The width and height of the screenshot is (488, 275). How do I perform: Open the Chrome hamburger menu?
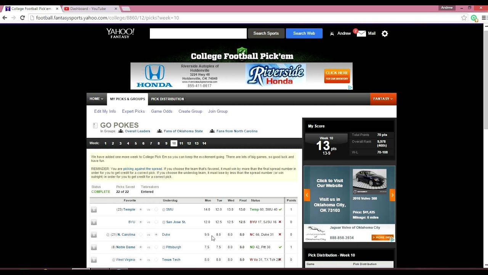485,18
